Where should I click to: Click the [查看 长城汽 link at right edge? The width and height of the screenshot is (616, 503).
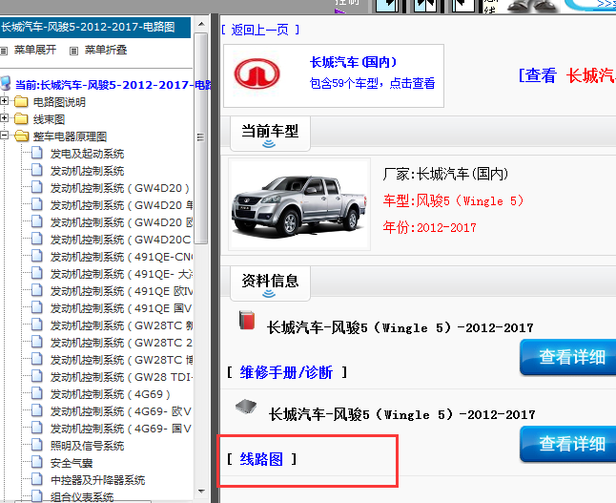click(x=567, y=75)
